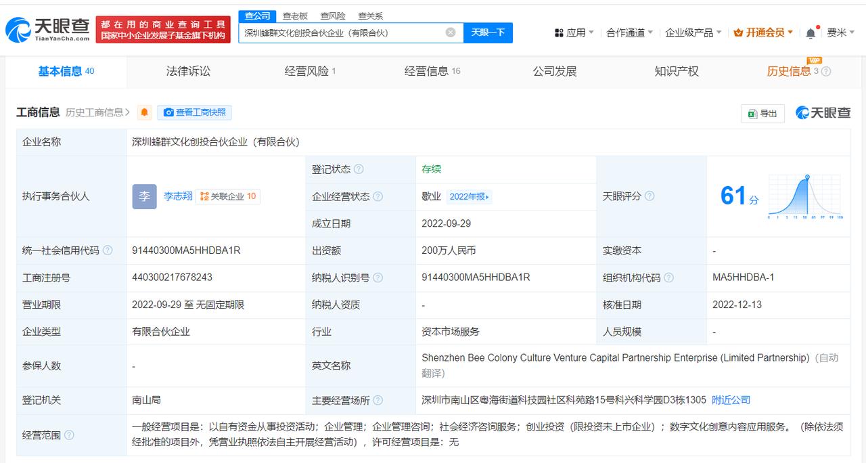Click help icon next to 组织机构代码

coord(668,278)
